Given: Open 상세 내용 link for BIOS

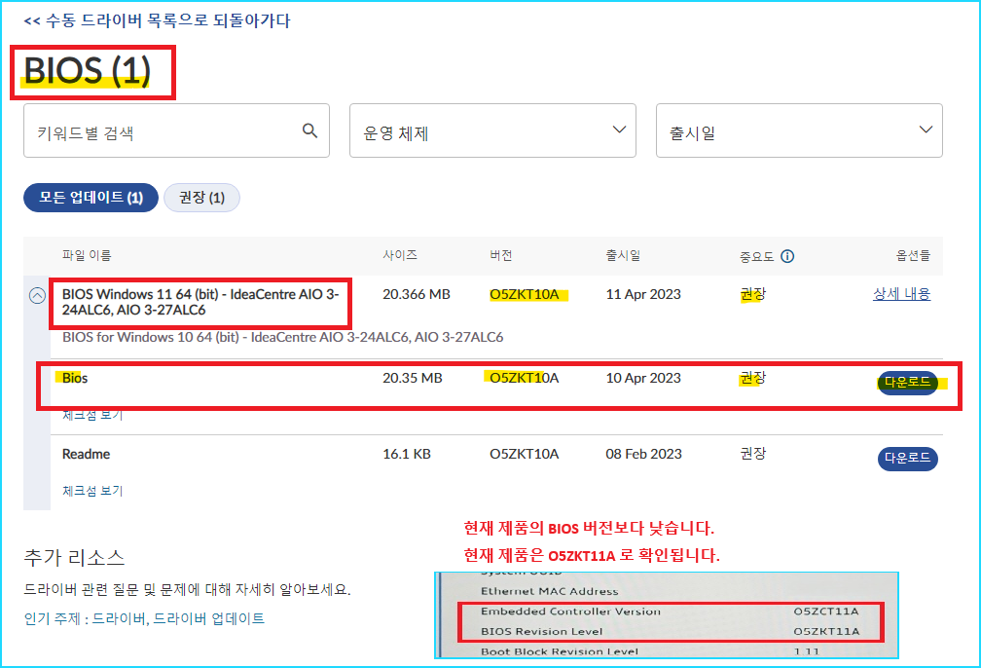Looking at the screenshot, I should [x=901, y=294].
